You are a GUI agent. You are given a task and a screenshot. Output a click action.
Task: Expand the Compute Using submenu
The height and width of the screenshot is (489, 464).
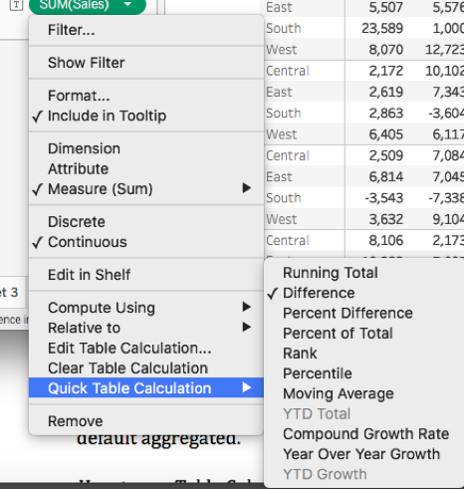(x=146, y=308)
